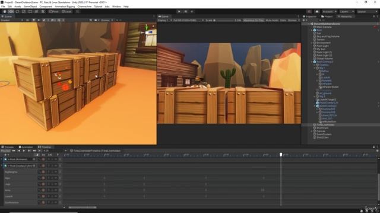Switch to the Game tab

point(164,17)
